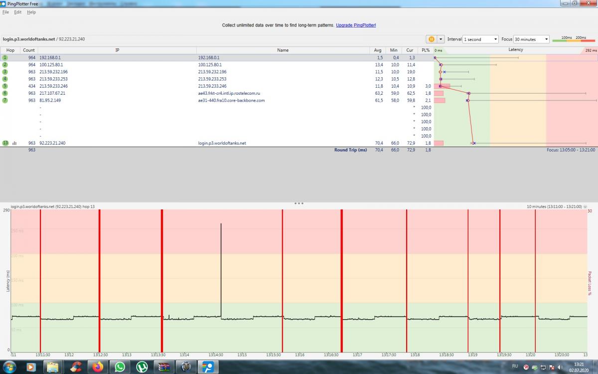This screenshot has width=598, height=374.
Task: Sort by the Avg column header
Action: [378, 50]
